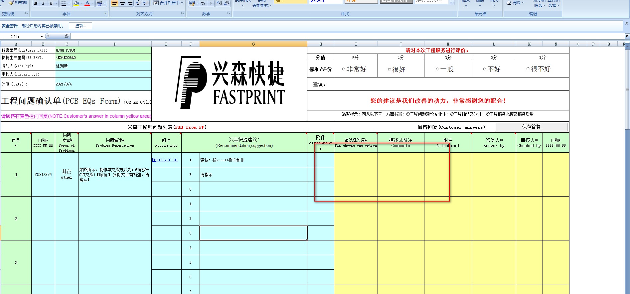Toggle underline formatting
The image size is (630, 294).
click(51, 3)
